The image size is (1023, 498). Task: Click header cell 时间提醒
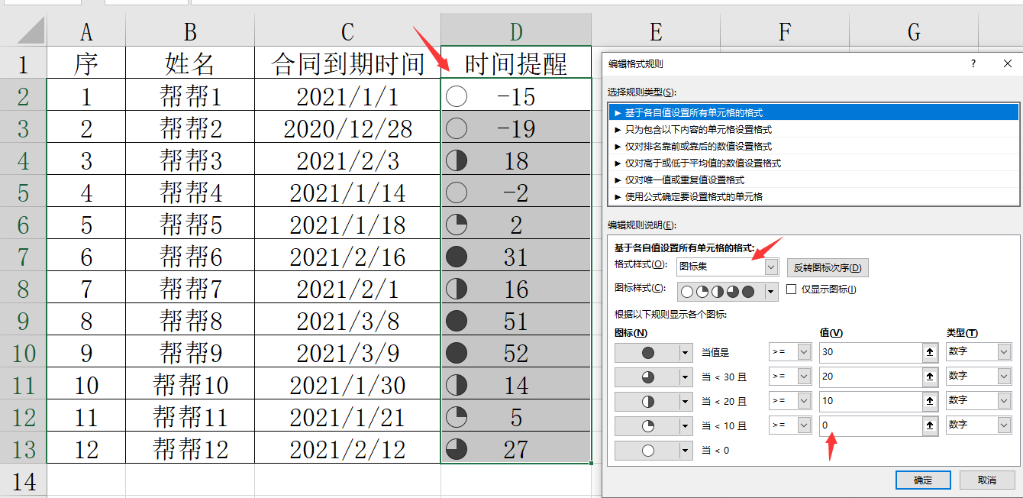[516, 63]
